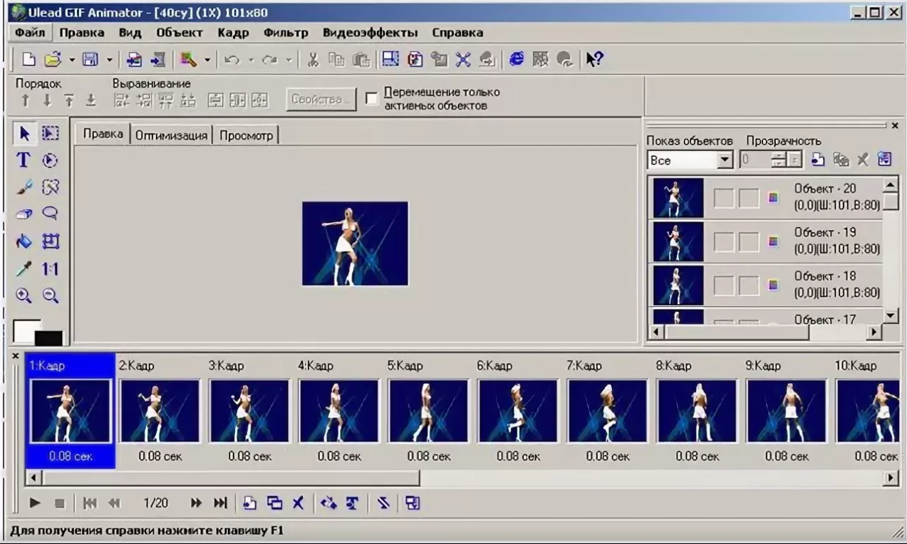The height and width of the screenshot is (544, 907).
Task: Switch to the Оптимизация tab
Action: pos(173,135)
